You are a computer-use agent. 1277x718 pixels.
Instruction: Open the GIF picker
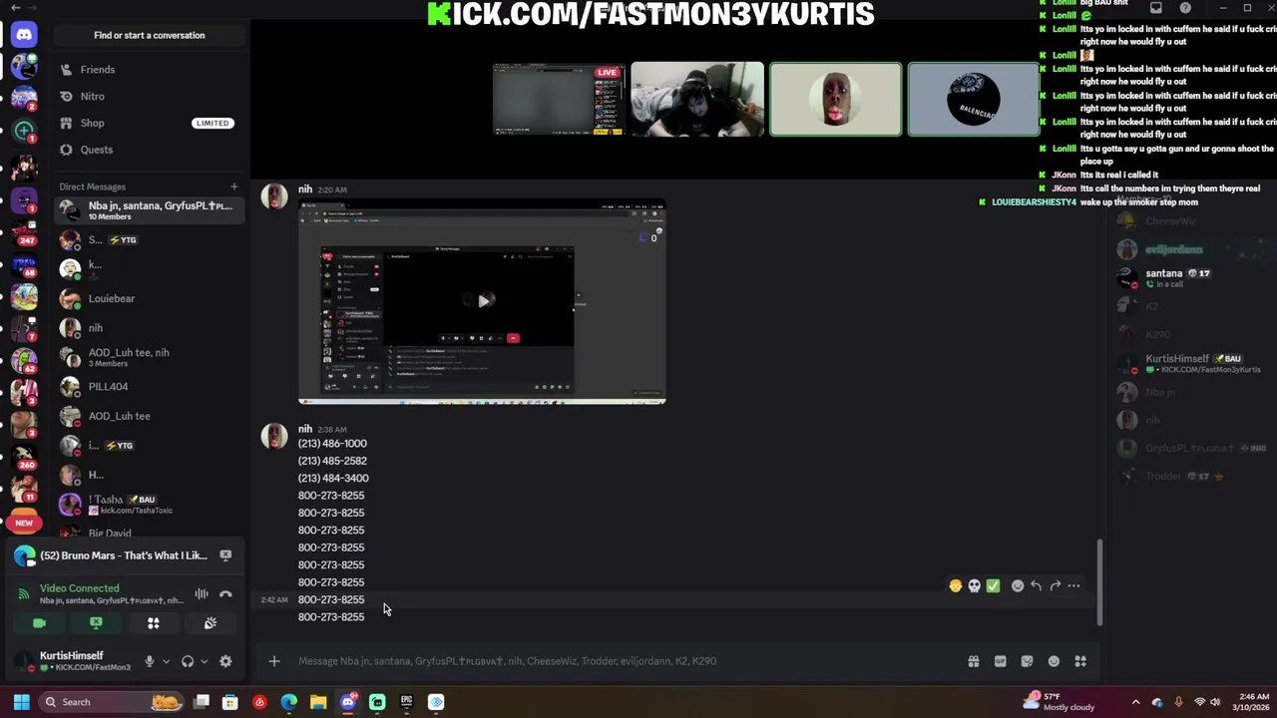pyautogui.click(x=1001, y=661)
